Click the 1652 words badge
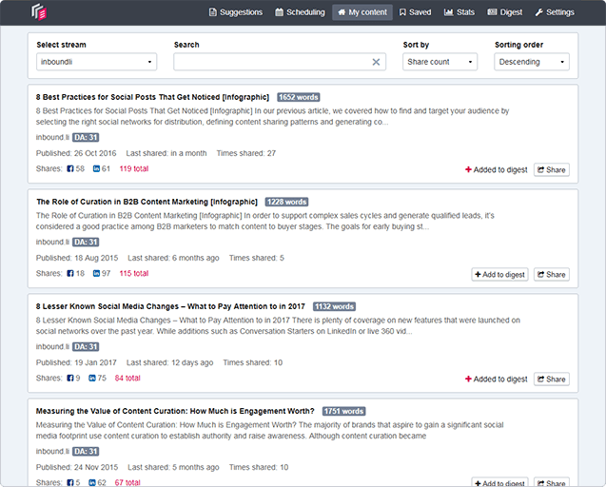The image size is (606, 487). tap(299, 97)
